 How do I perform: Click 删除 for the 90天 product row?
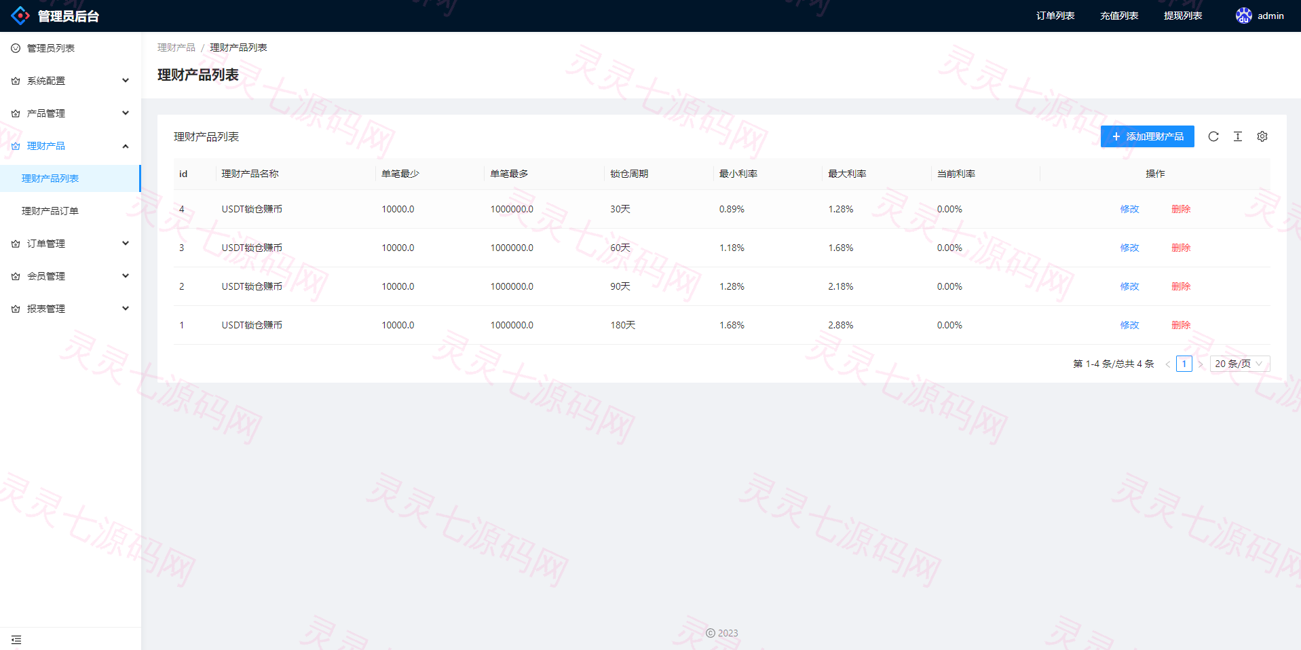click(1181, 286)
